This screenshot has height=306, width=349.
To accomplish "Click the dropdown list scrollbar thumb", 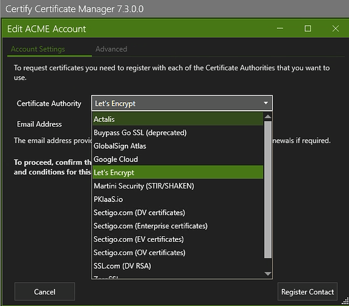I will 268,190.
